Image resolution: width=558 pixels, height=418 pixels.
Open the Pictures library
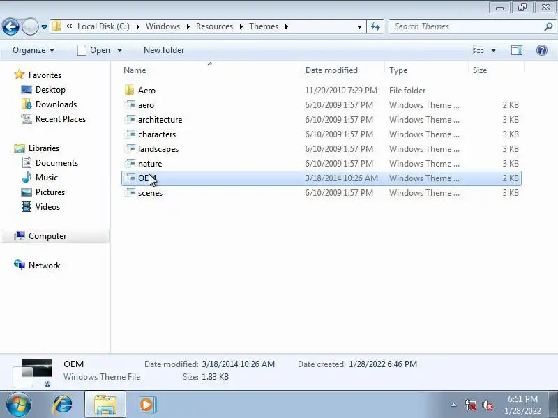50,192
